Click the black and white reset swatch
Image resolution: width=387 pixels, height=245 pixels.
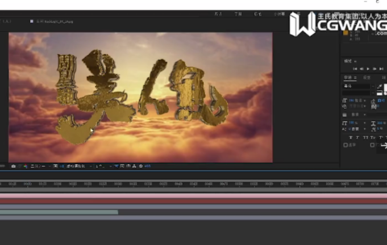(x=380, y=93)
